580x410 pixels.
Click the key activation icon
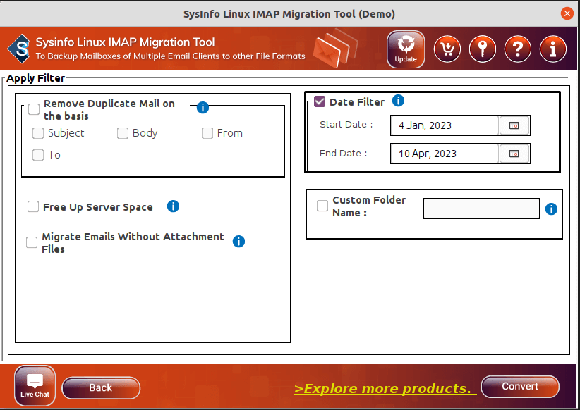pos(483,49)
